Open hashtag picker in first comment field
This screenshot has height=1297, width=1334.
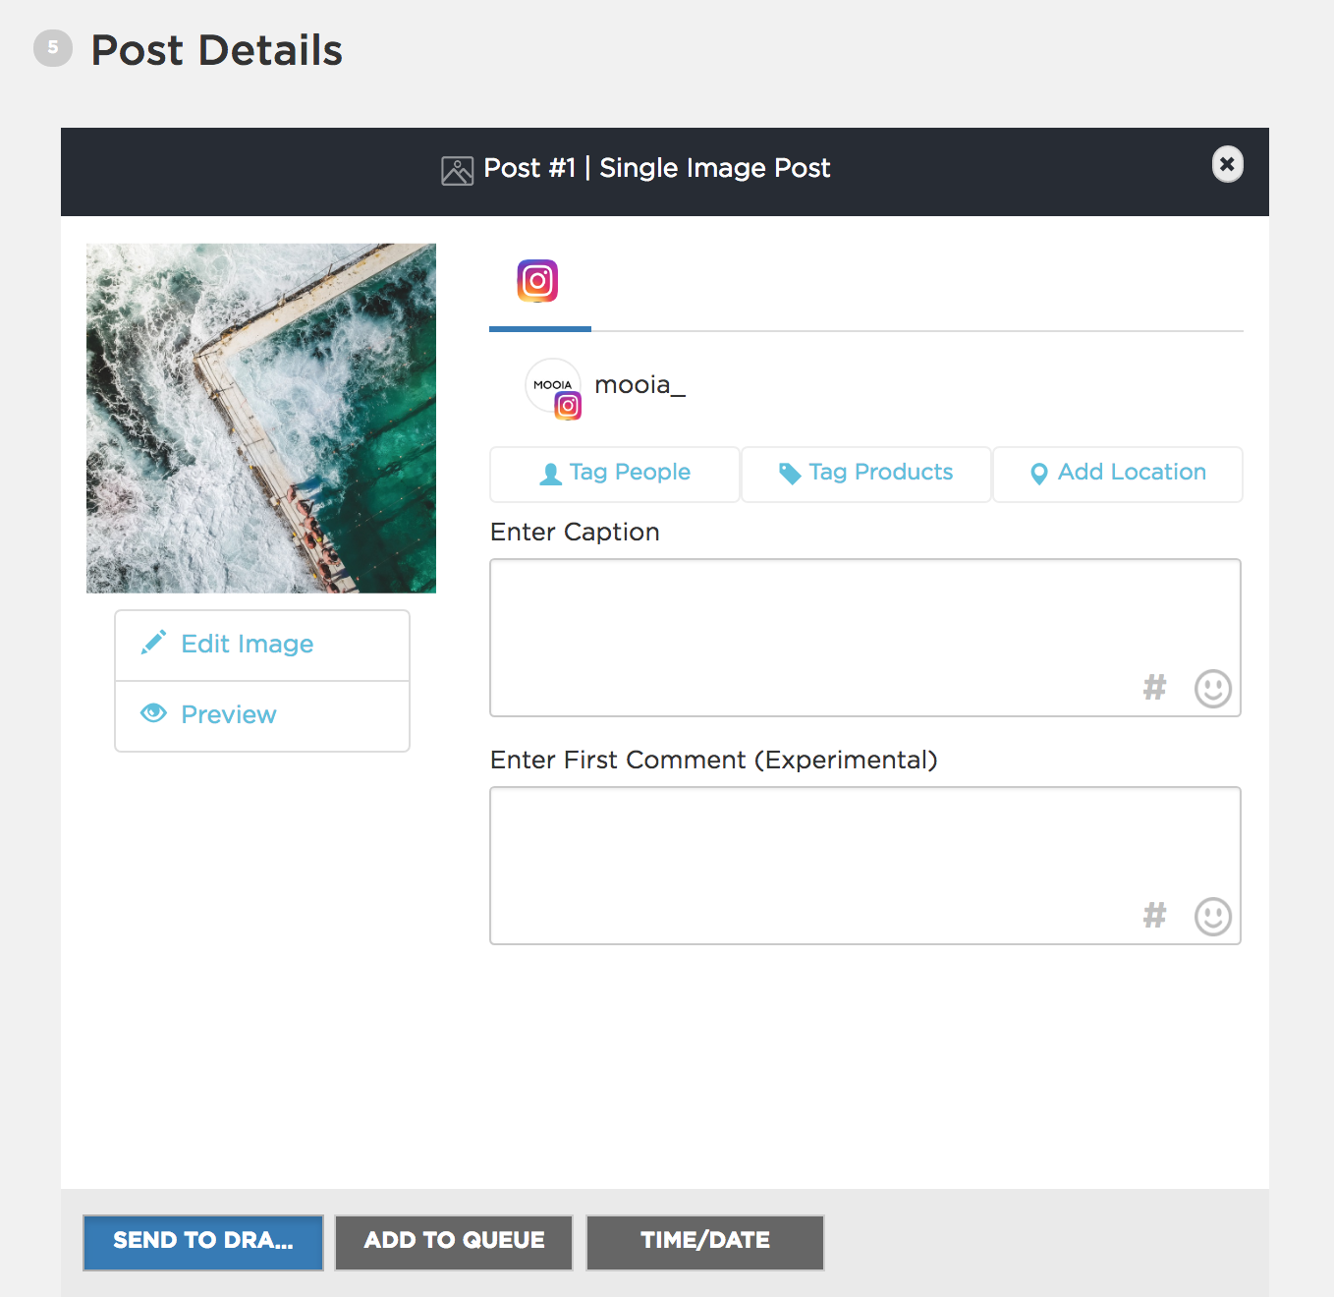point(1154,915)
